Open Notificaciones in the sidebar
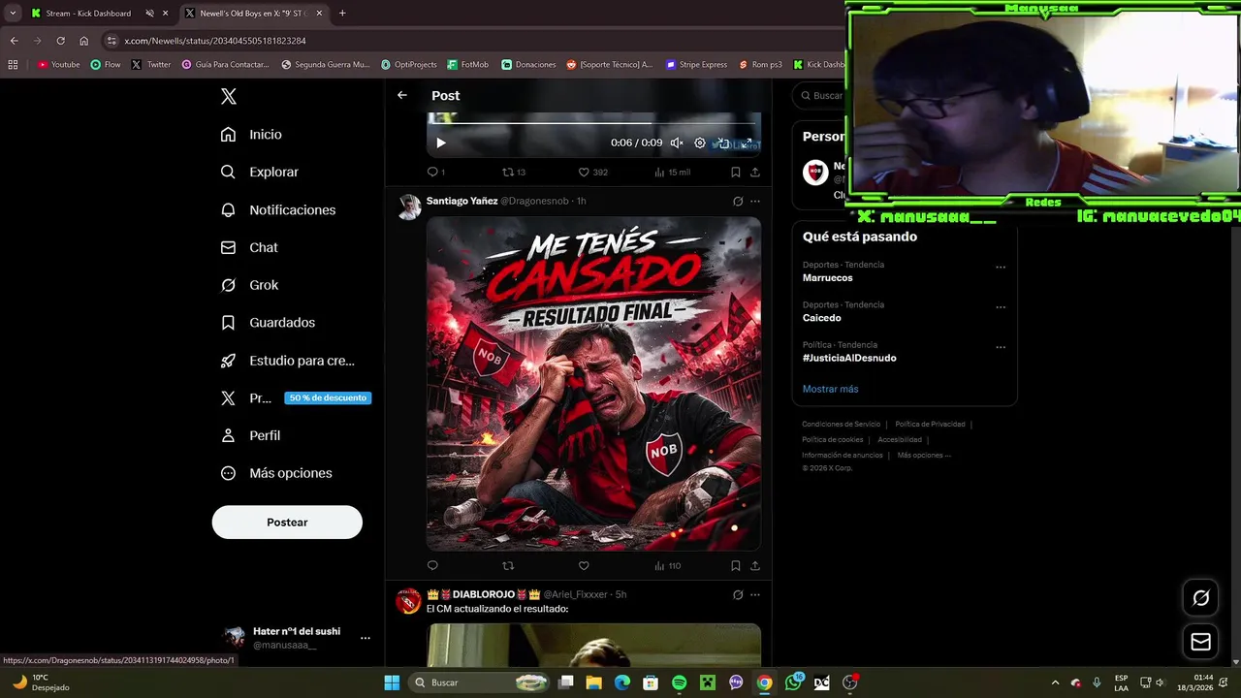The width and height of the screenshot is (1241, 698). (x=277, y=209)
